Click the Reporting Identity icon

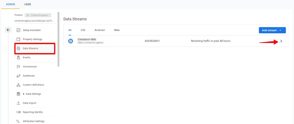click(18, 112)
